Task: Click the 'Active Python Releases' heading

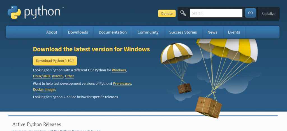Action: [37, 124]
